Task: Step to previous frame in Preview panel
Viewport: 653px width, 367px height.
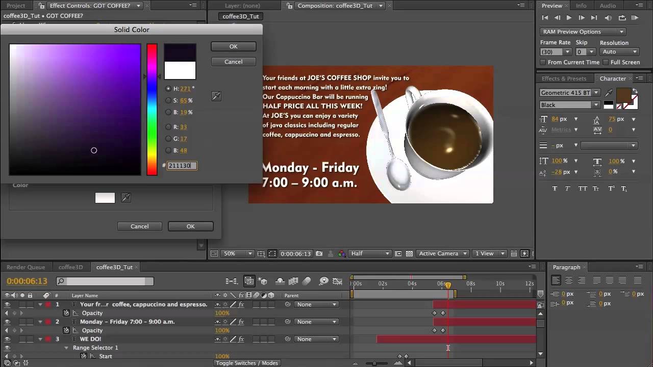Action: tap(557, 17)
